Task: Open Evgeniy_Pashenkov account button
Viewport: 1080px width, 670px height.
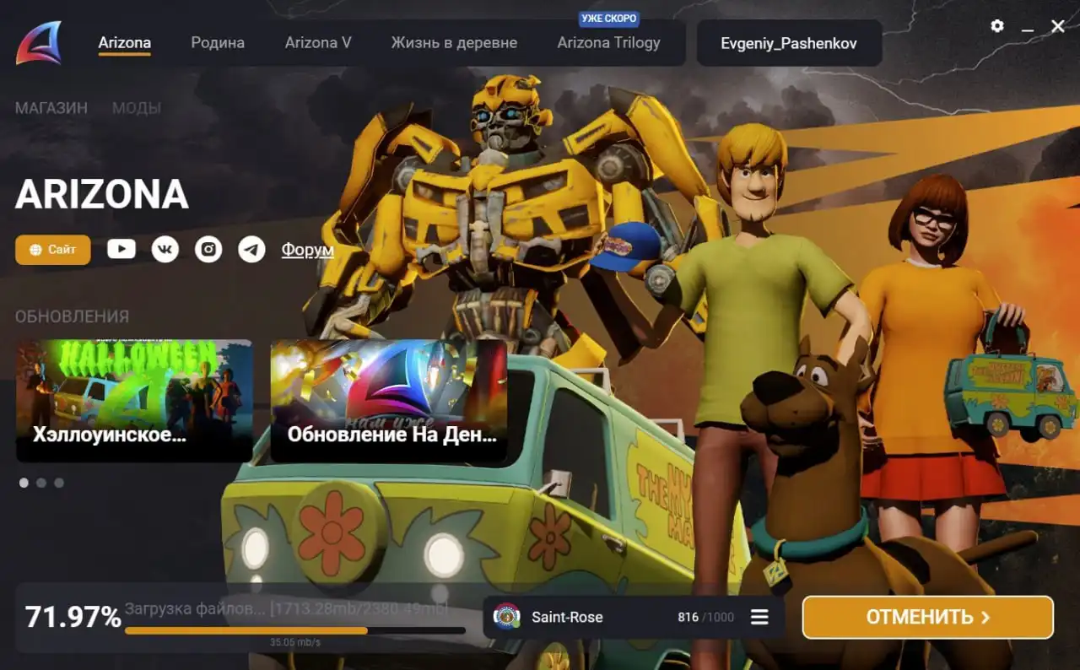Action: tap(789, 43)
